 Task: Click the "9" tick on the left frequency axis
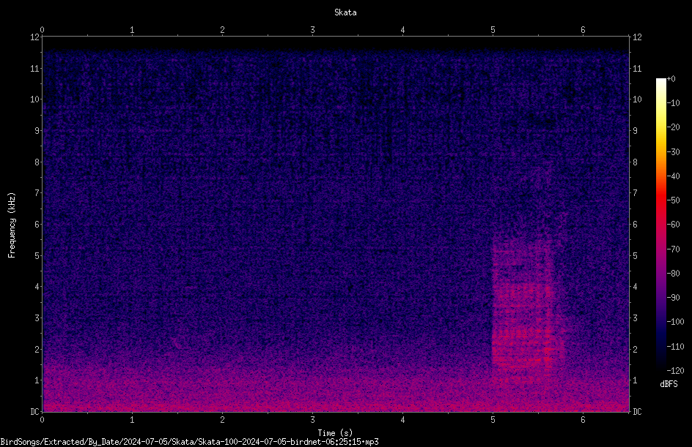tap(37, 131)
